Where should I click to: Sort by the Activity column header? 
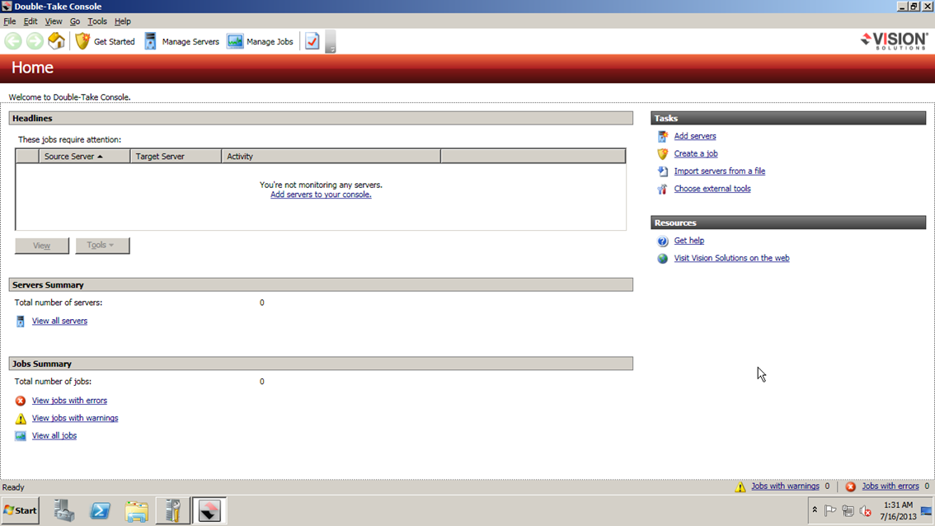click(331, 157)
